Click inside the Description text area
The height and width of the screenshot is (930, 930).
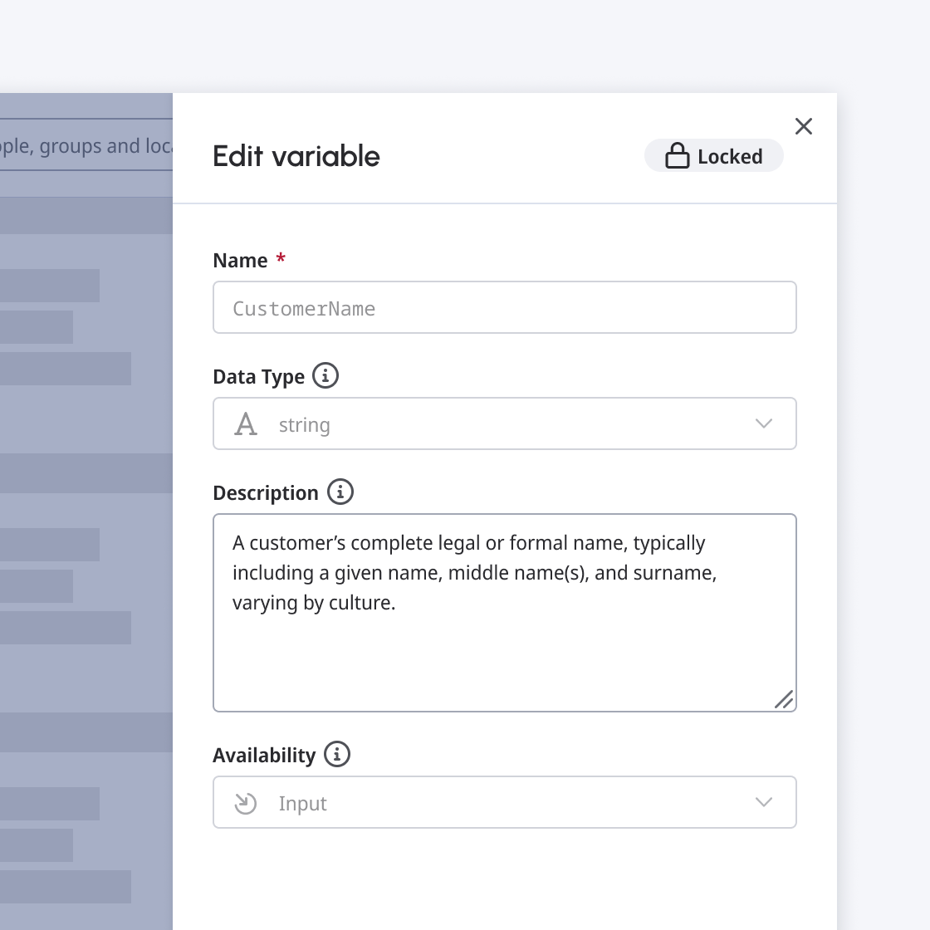click(504, 613)
